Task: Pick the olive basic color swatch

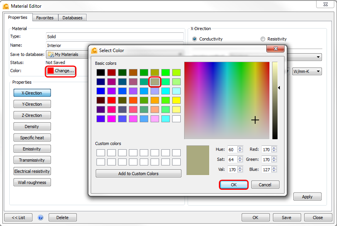Action: (154, 81)
